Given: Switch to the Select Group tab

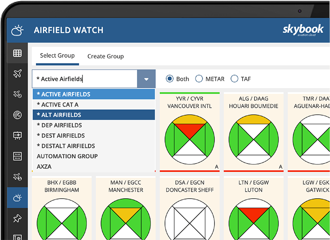Looking at the screenshot, I should [x=57, y=56].
